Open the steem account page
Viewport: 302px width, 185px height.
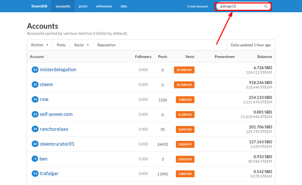[46, 85]
